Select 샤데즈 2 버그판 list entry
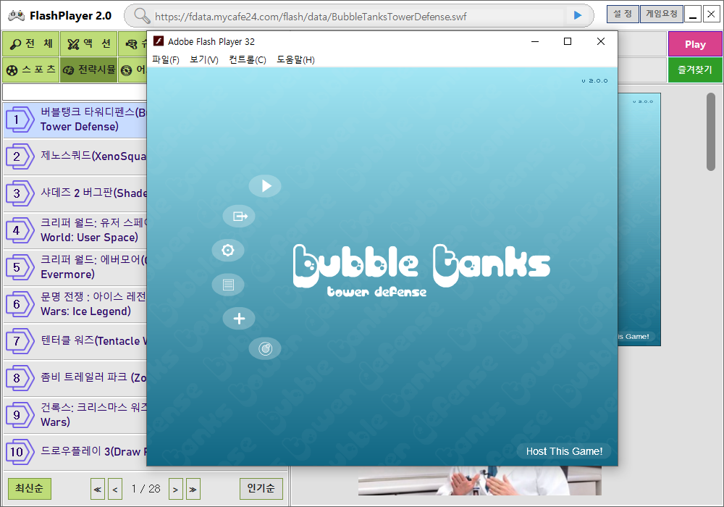 click(x=75, y=193)
